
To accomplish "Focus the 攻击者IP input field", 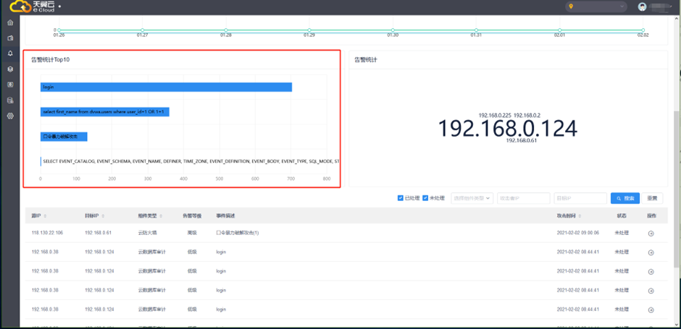I will (523, 198).
